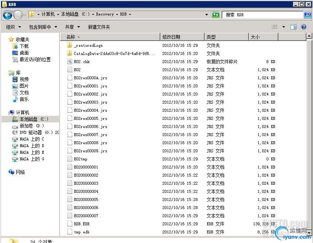This screenshot has width=313, height=243.
Task: Select file E02res00001.jrs
Action: (x=90, y=86)
